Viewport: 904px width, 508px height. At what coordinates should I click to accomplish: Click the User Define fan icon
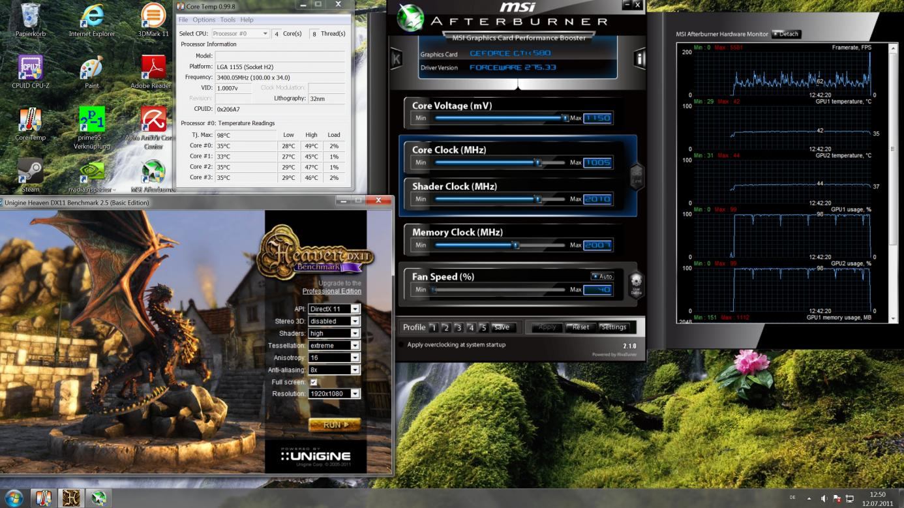(636, 284)
